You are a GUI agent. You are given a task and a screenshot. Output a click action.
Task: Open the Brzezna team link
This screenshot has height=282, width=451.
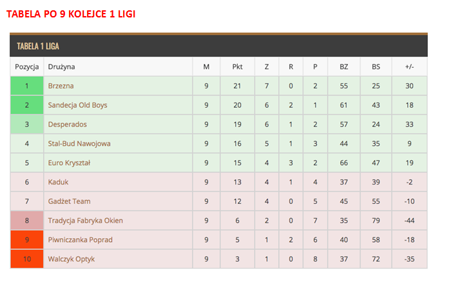click(x=61, y=86)
